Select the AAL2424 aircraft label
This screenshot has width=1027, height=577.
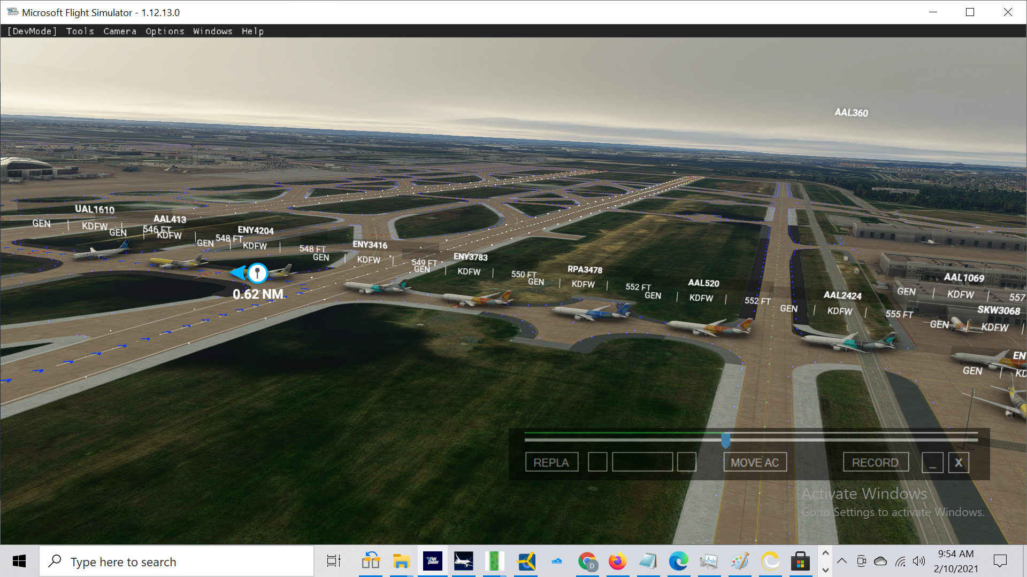(842, 295)
